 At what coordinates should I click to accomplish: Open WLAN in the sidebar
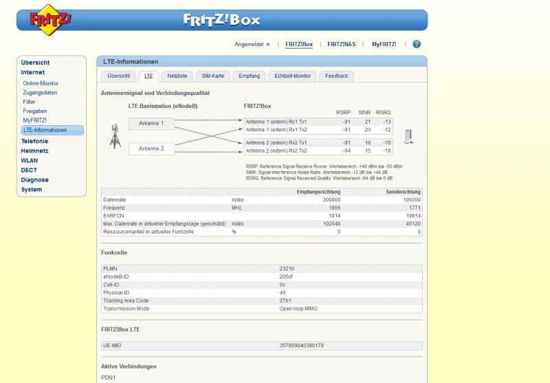click(29, 161)
